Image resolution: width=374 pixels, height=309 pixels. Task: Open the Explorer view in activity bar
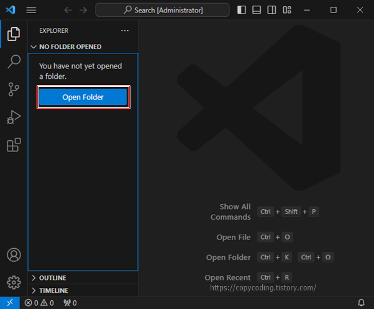(x=14, y=34)
